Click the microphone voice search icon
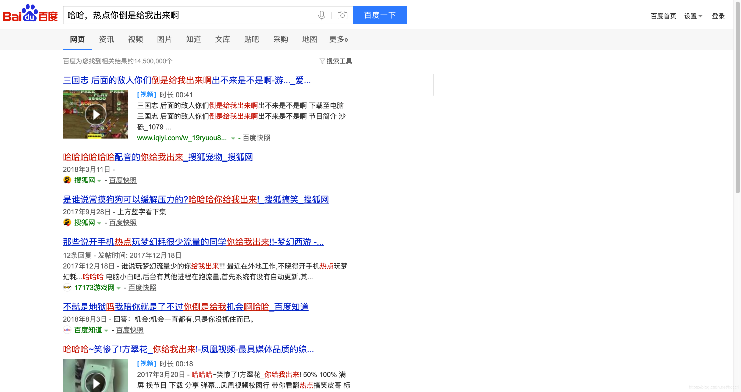The width and height of the screenshot is (741, 392). click(322, 15)
